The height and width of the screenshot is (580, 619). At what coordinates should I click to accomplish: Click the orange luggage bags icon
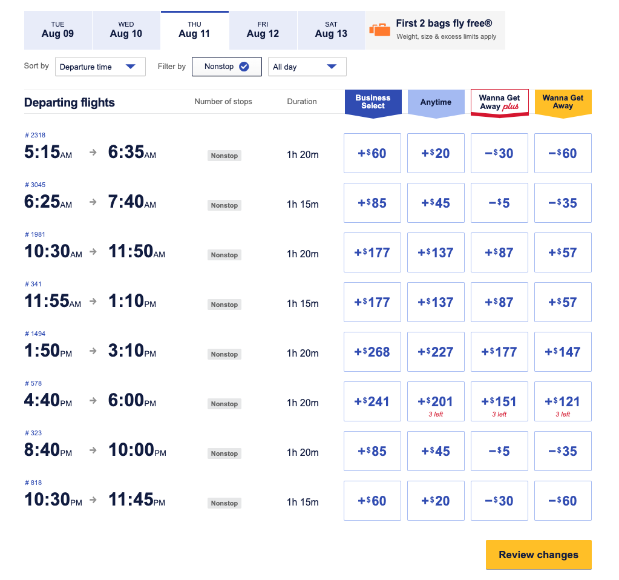(x=379, y=30)
